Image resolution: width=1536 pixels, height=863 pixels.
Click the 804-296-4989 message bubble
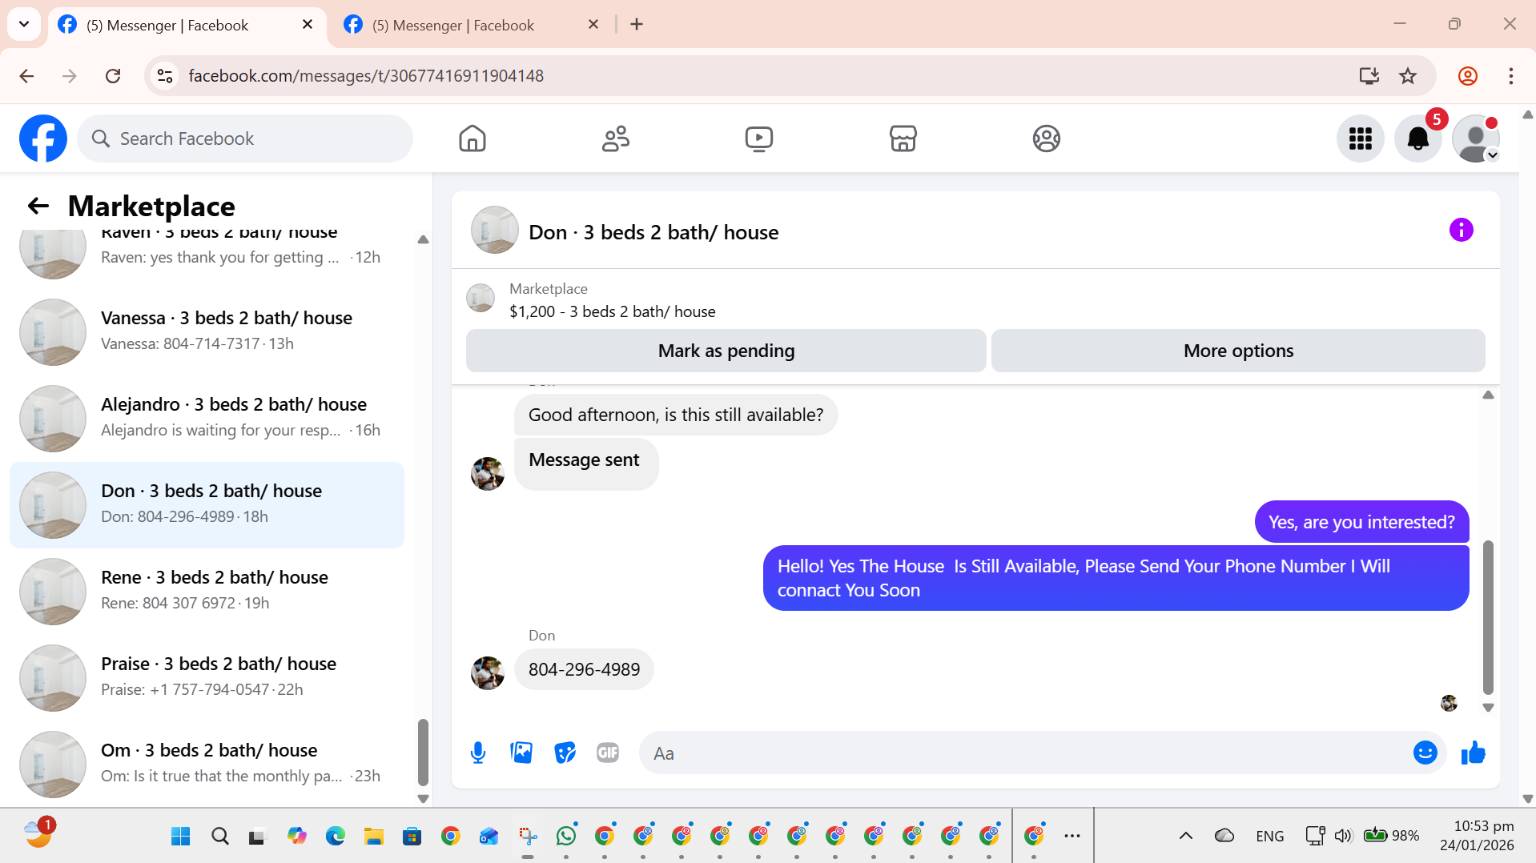coord(584,669)
